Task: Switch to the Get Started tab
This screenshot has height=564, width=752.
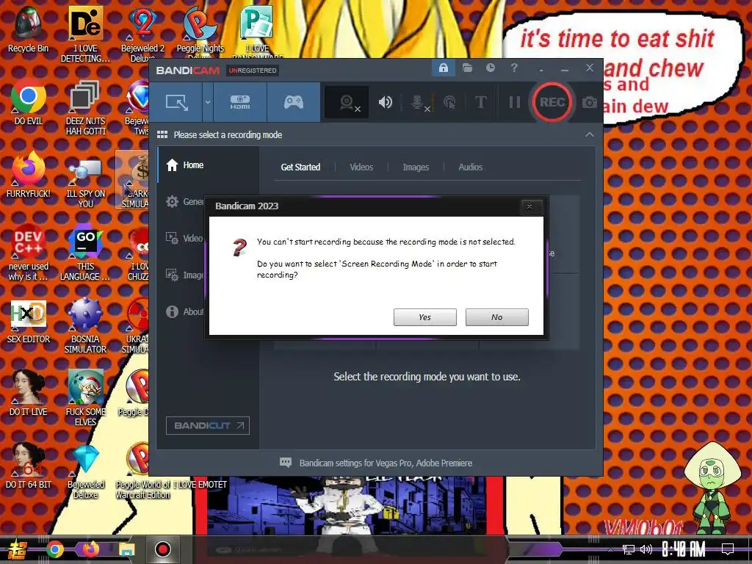Action: [300, 167]
